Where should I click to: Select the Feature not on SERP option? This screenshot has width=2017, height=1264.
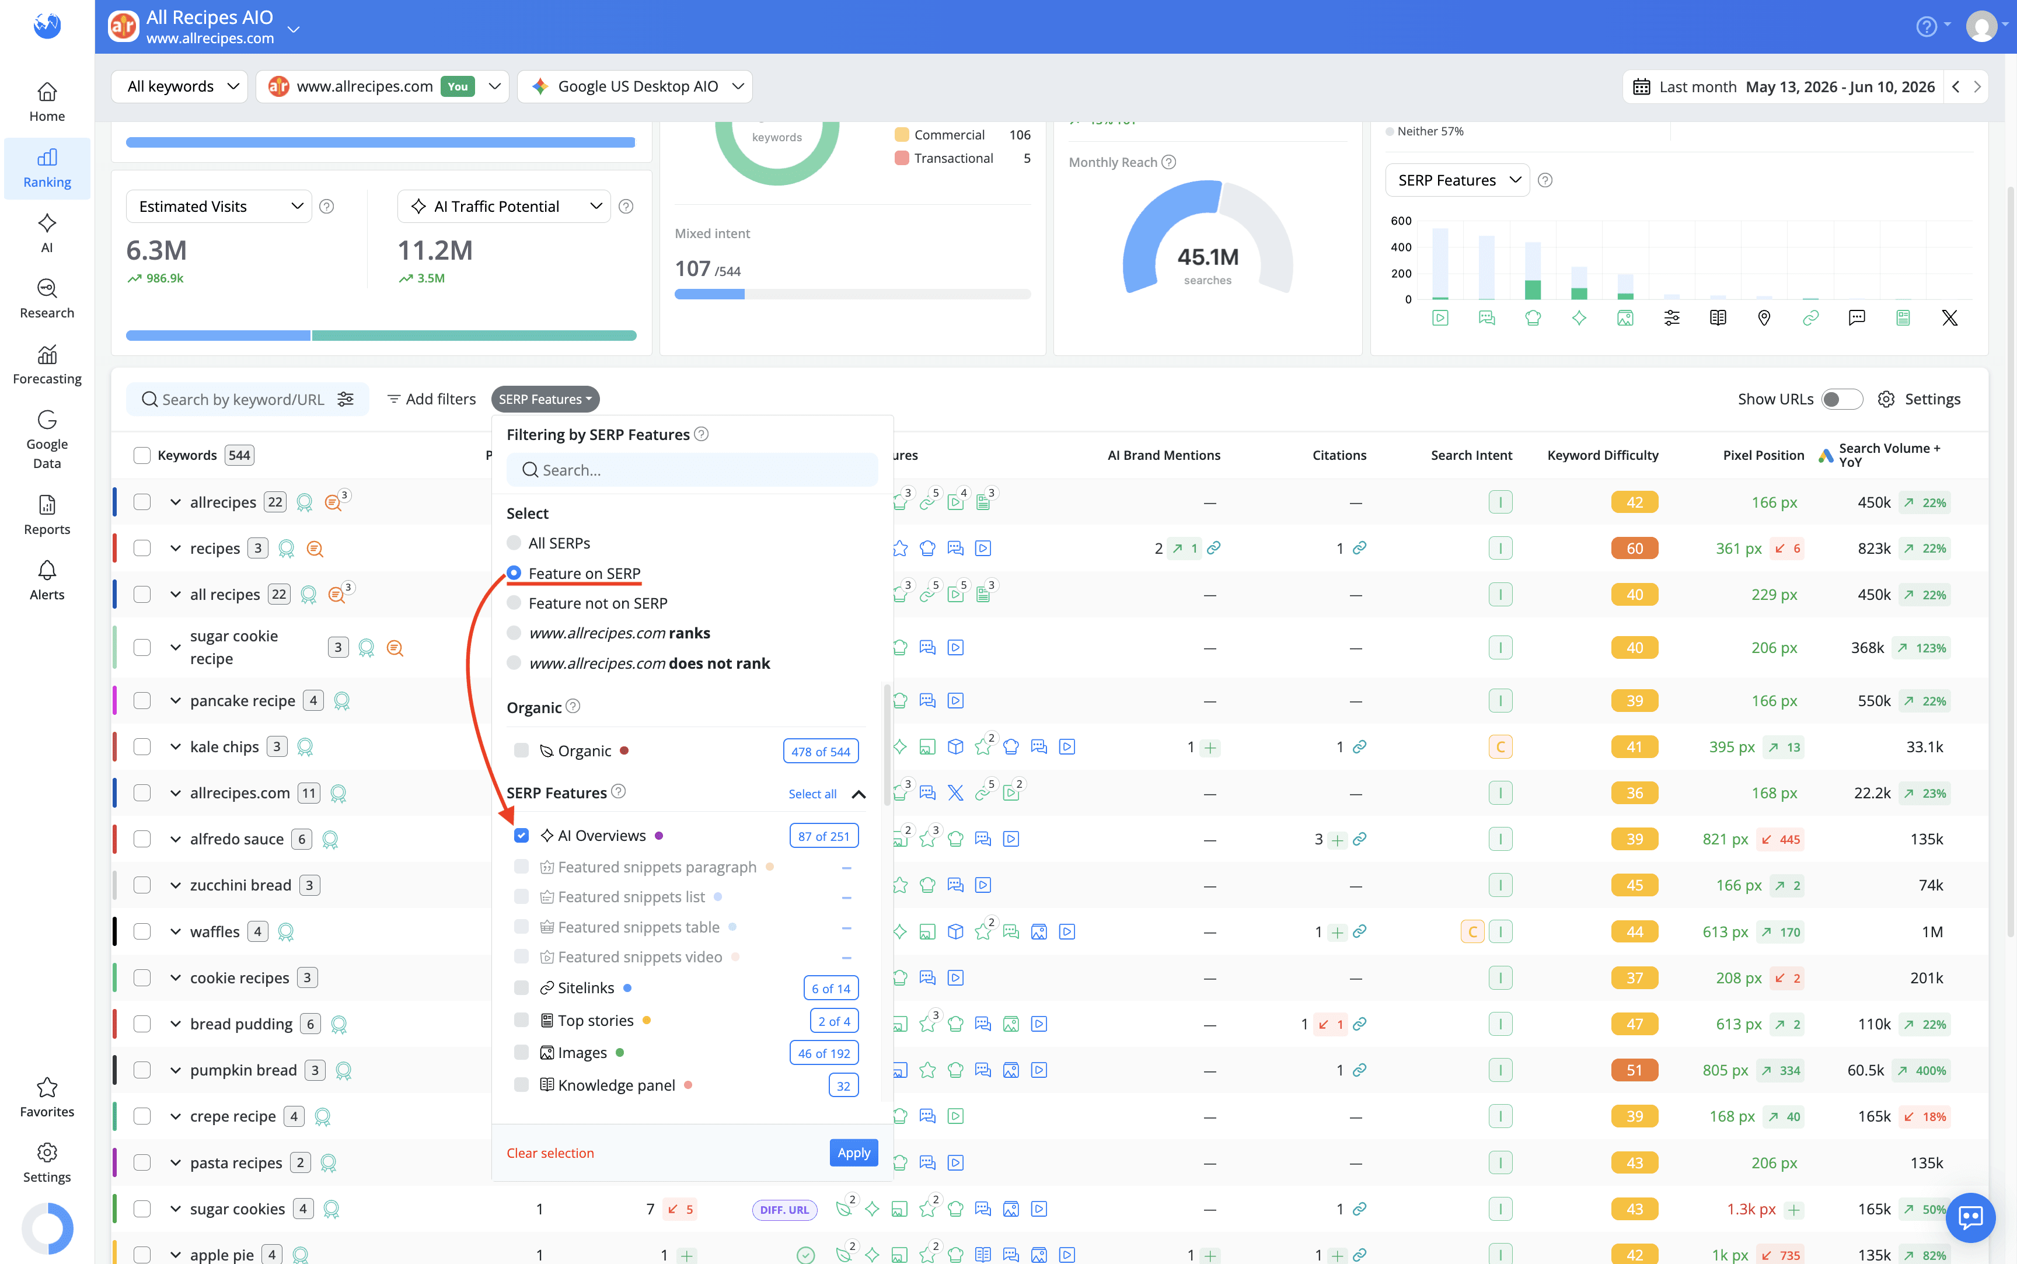click(x=514, y=603)
